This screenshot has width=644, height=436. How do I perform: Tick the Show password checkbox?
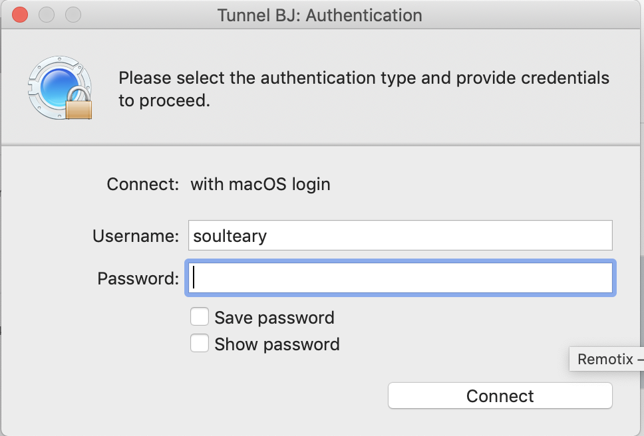[x=200, y=344]
